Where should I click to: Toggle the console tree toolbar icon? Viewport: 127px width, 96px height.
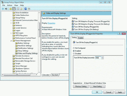[x=14, y=9]
